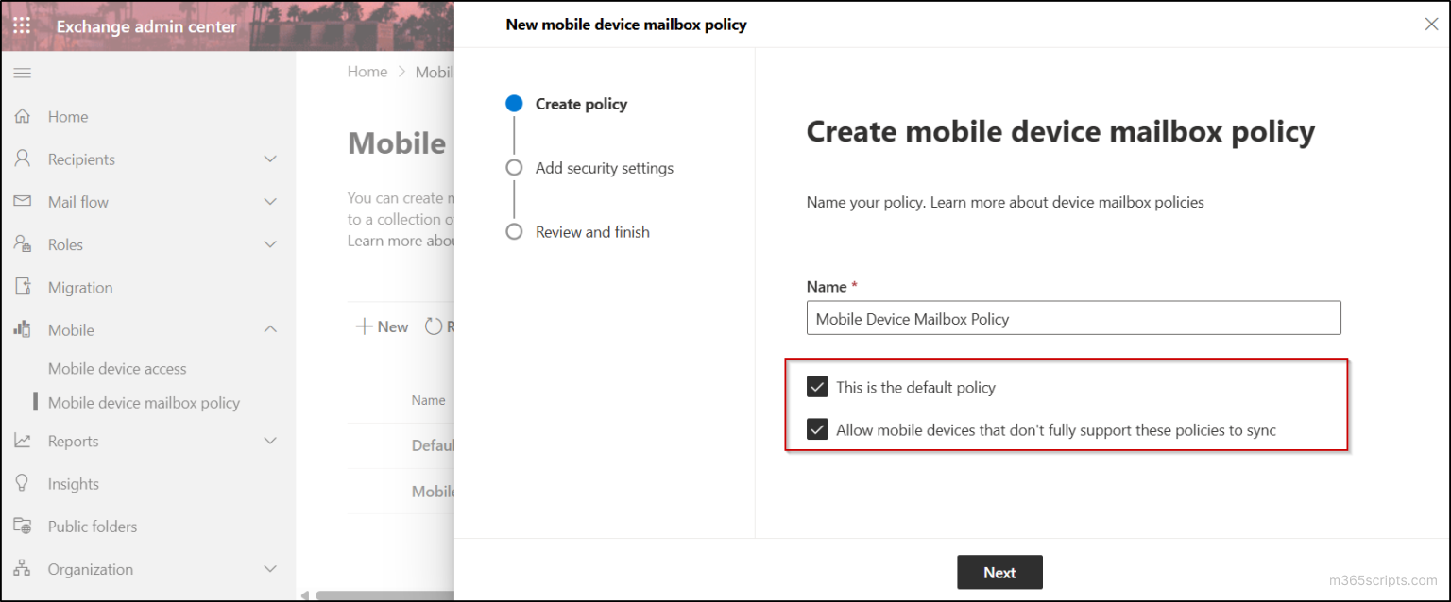Open Reports via its chart icon
This screenshot has width=1451, height=602.
tap(23, 441)
